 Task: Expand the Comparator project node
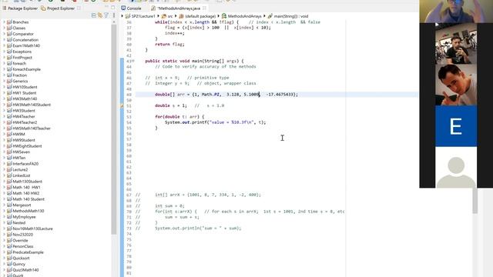click(4, 34)
